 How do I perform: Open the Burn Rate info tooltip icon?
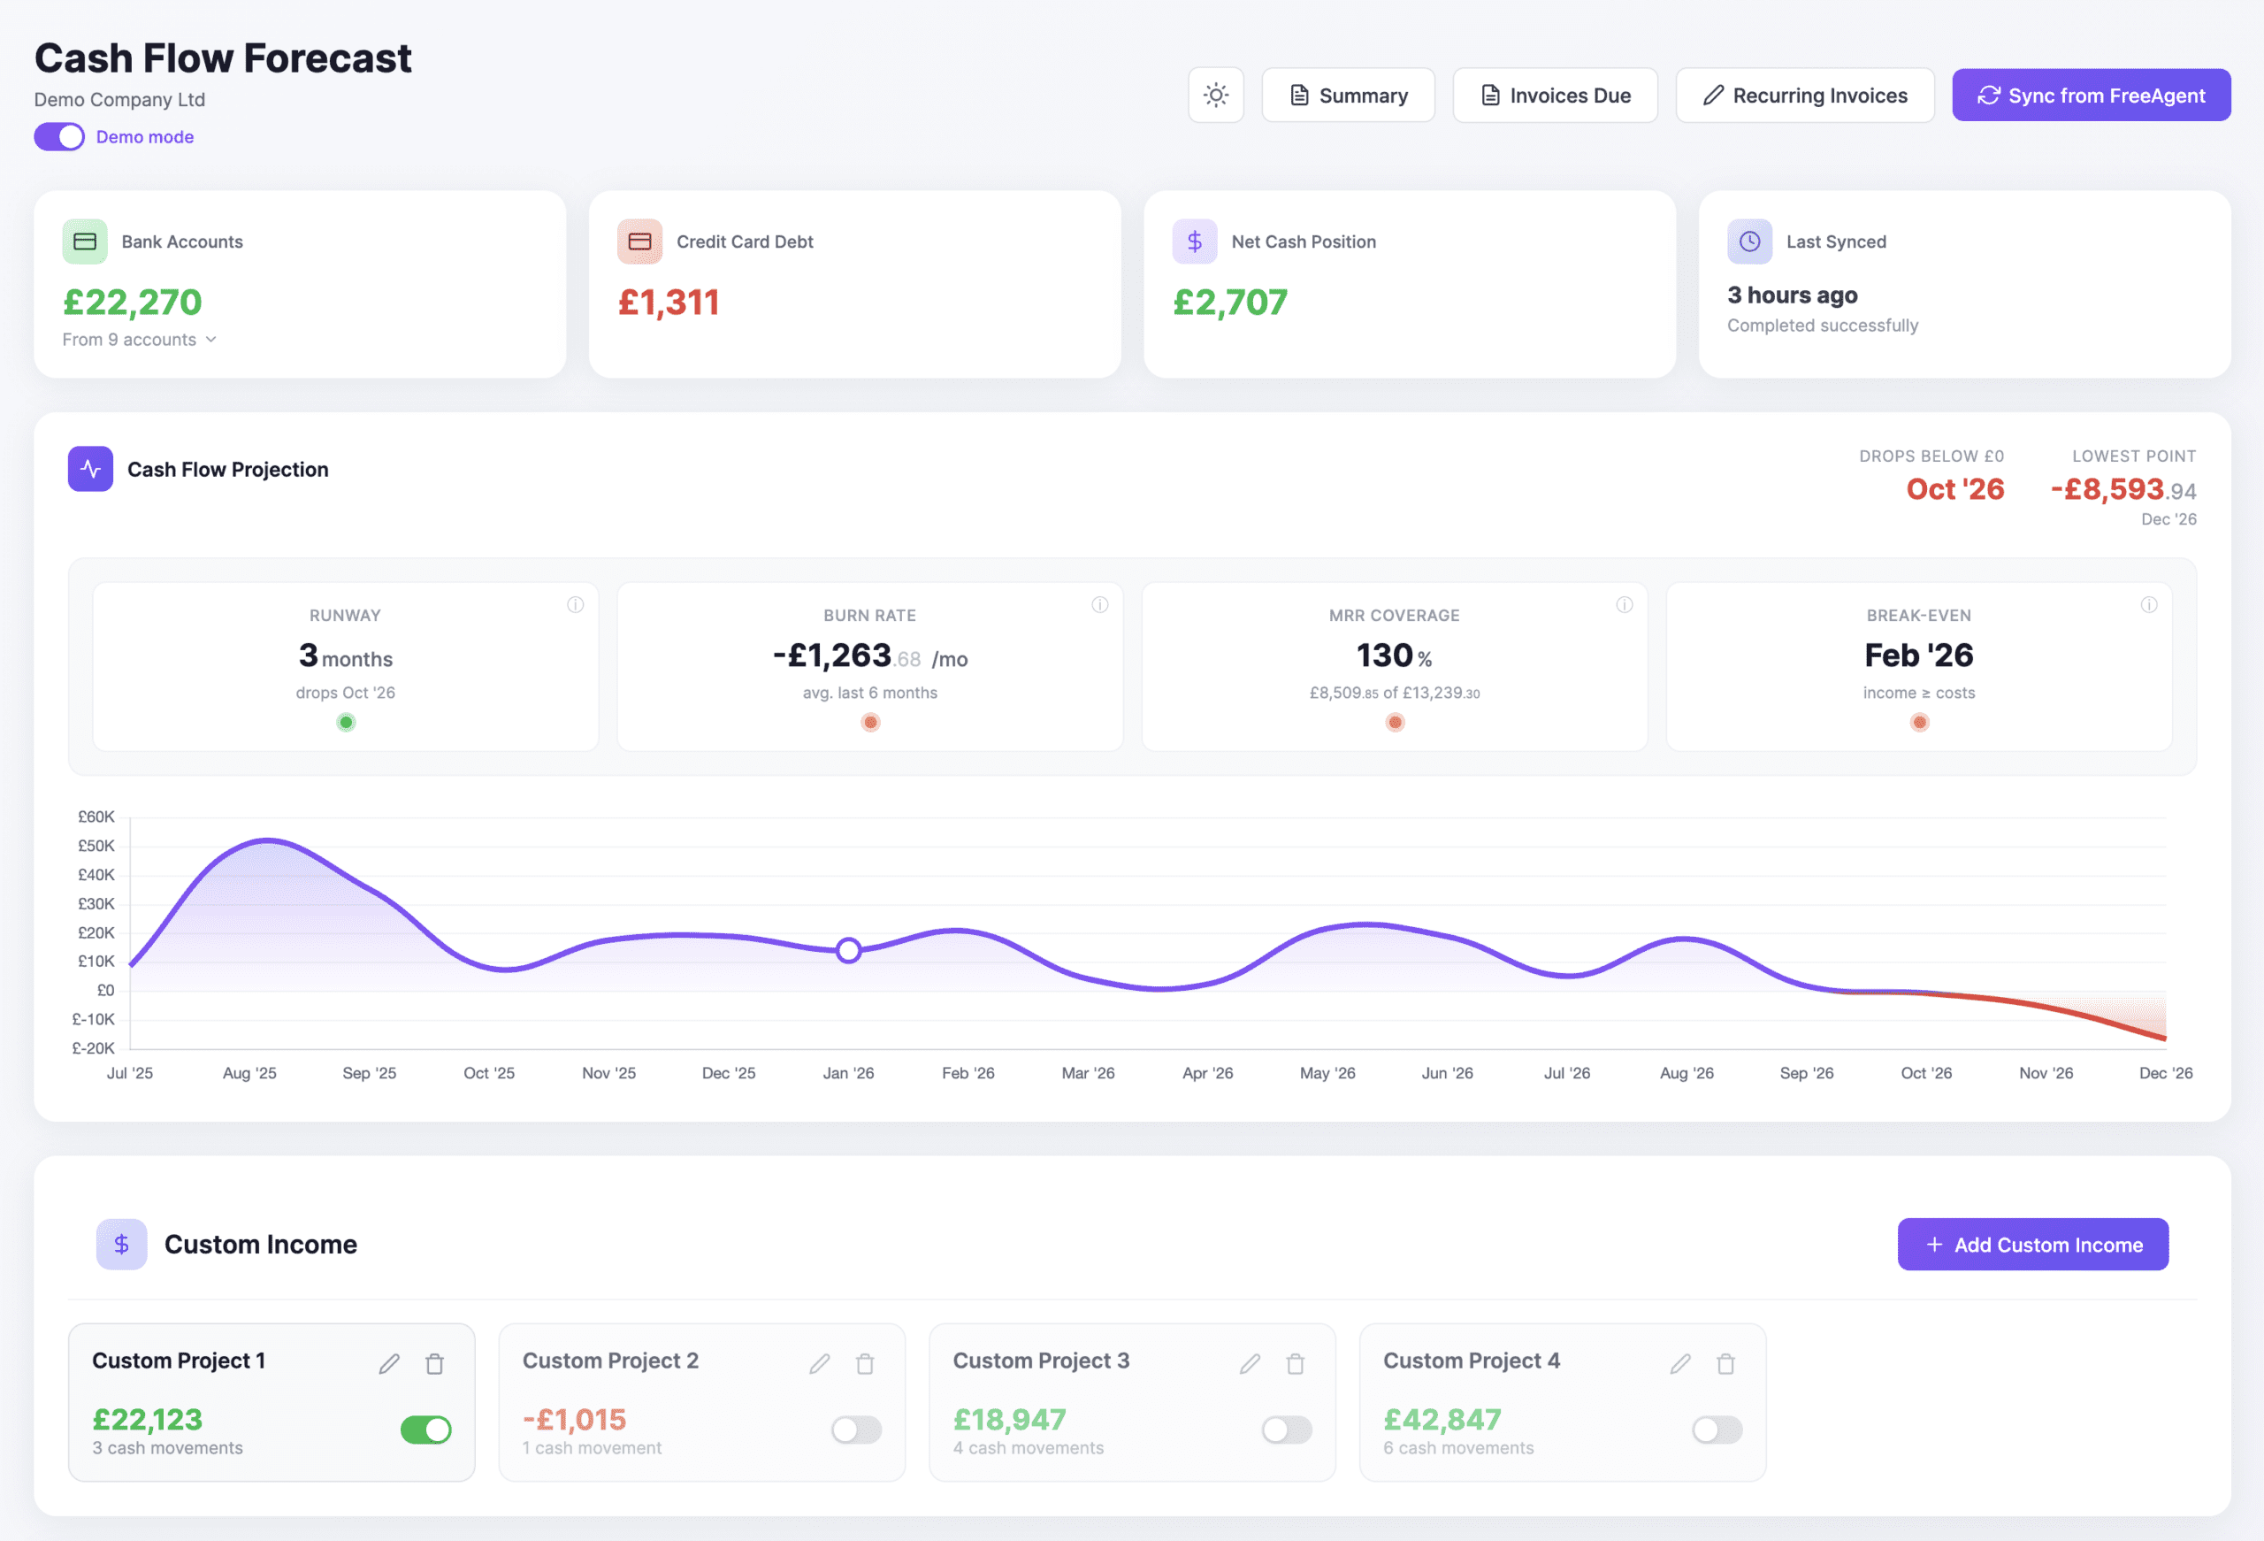pos(1099,604)
